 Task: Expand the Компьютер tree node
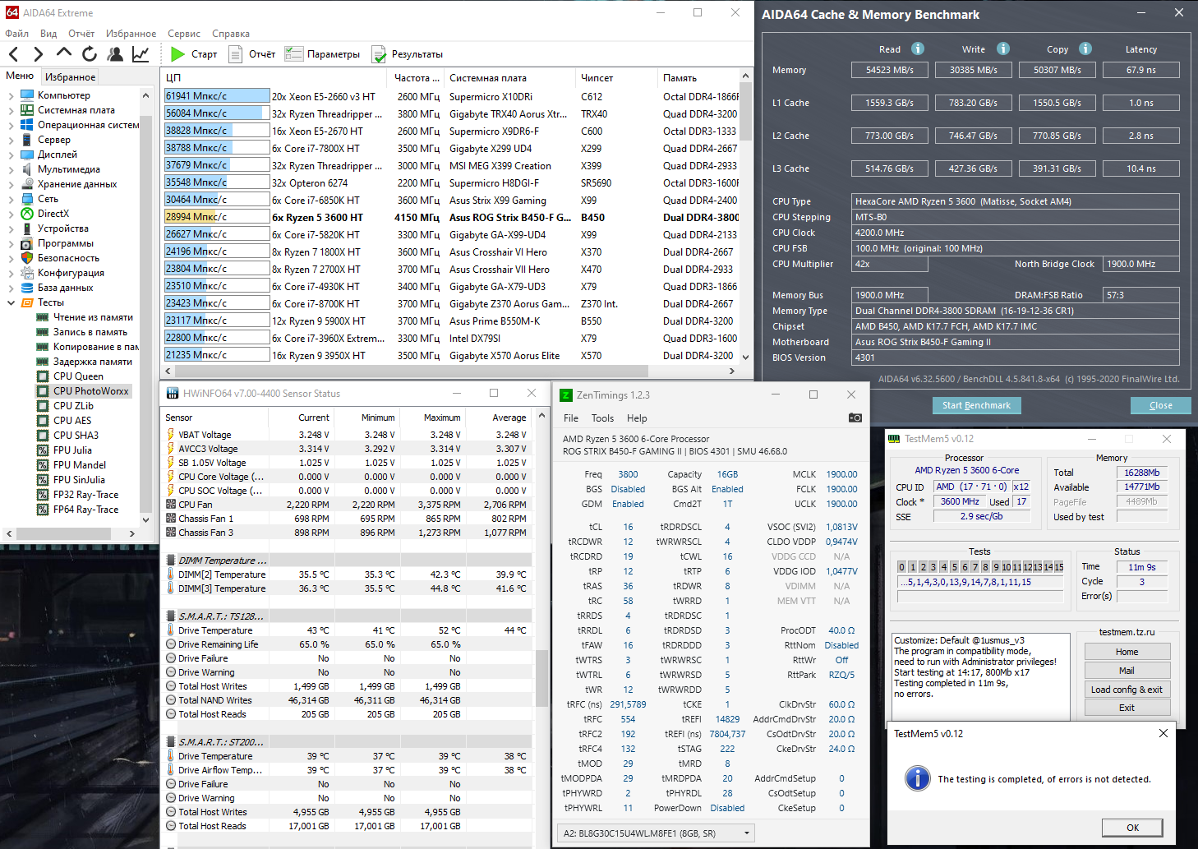pos(11,95)
